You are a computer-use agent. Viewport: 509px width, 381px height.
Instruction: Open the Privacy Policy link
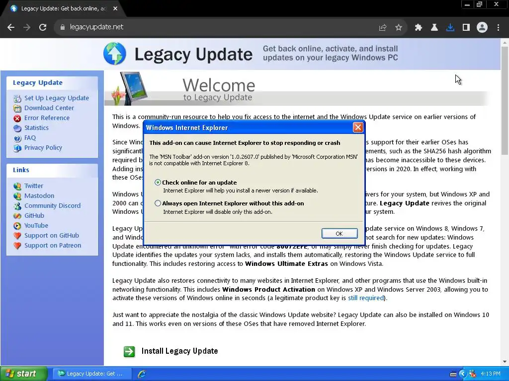(x=43, y=148)
